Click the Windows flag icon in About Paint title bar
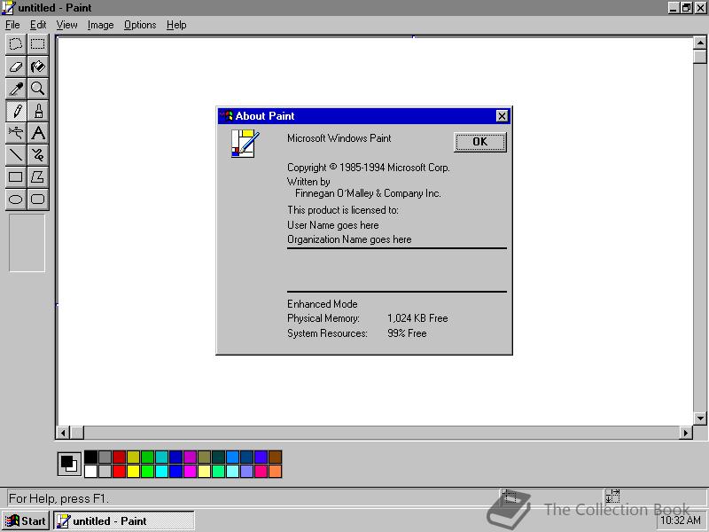709x532 pixels. (226, 116)
